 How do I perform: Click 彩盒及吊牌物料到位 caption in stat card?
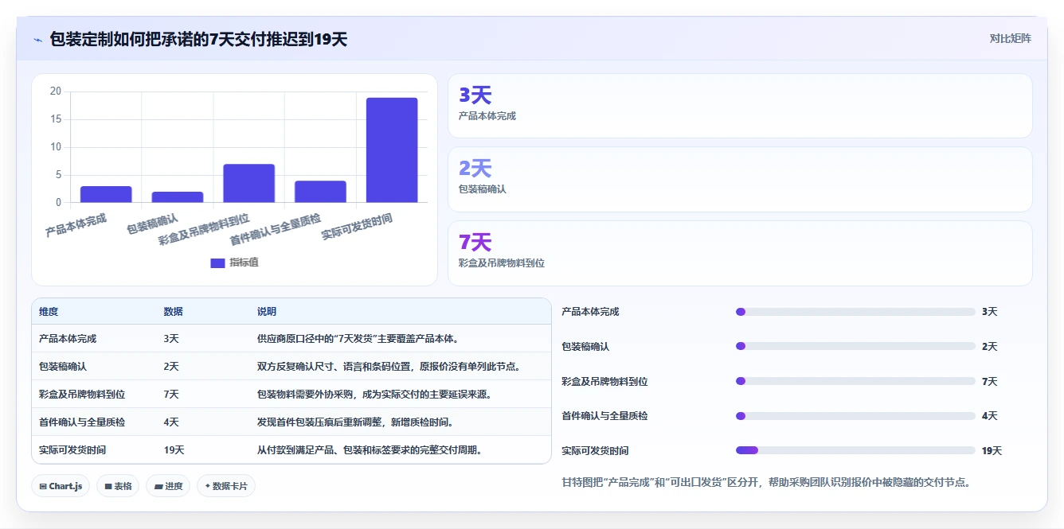(502, 263)
